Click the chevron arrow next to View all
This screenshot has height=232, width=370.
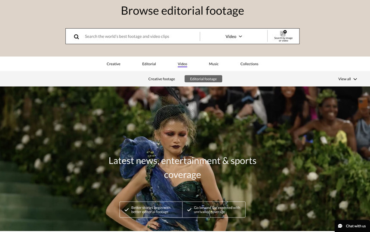click(x=355, y=79)
